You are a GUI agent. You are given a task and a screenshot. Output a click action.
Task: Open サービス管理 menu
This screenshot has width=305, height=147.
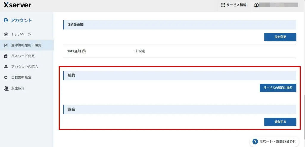[x=234, y=5]
